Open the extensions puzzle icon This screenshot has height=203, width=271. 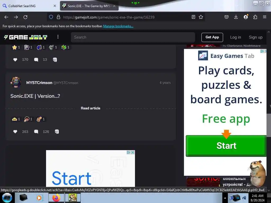(255, 17)
